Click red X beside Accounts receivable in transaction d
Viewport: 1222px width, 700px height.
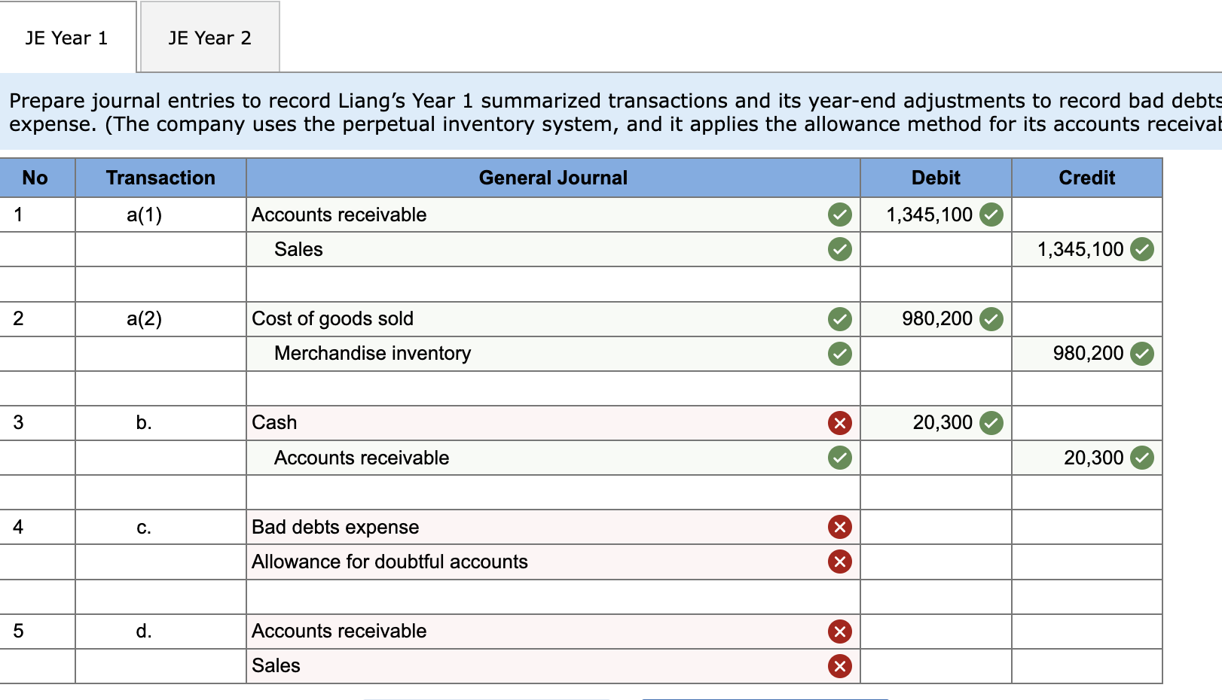[x=839, y=631]
